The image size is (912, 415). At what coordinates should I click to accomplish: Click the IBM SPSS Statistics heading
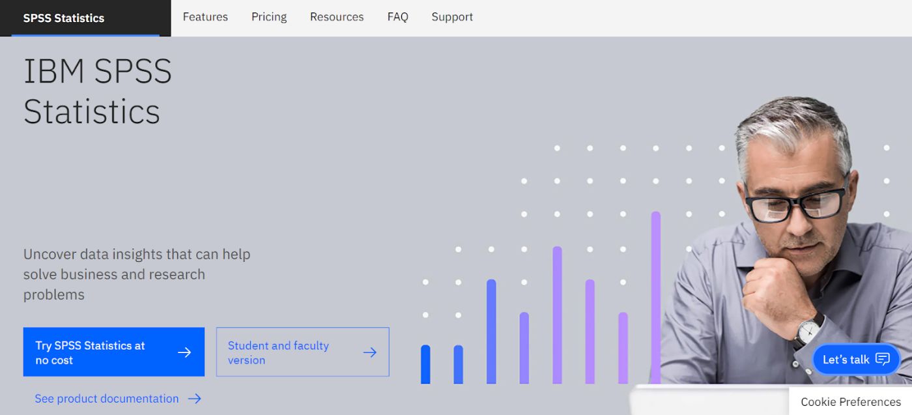pyautogui.click(x=98, y=91)
